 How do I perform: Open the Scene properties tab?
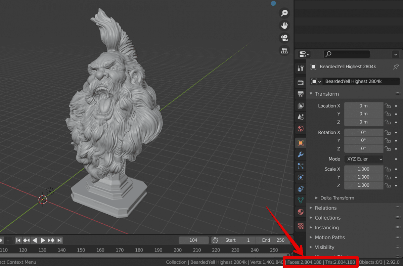tap(301, 117)
